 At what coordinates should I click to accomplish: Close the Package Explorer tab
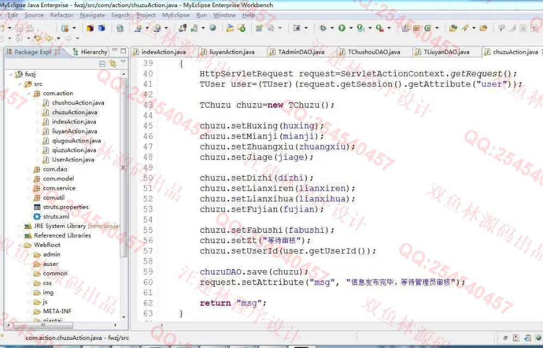pyautogui.click(x=58, y=52)
